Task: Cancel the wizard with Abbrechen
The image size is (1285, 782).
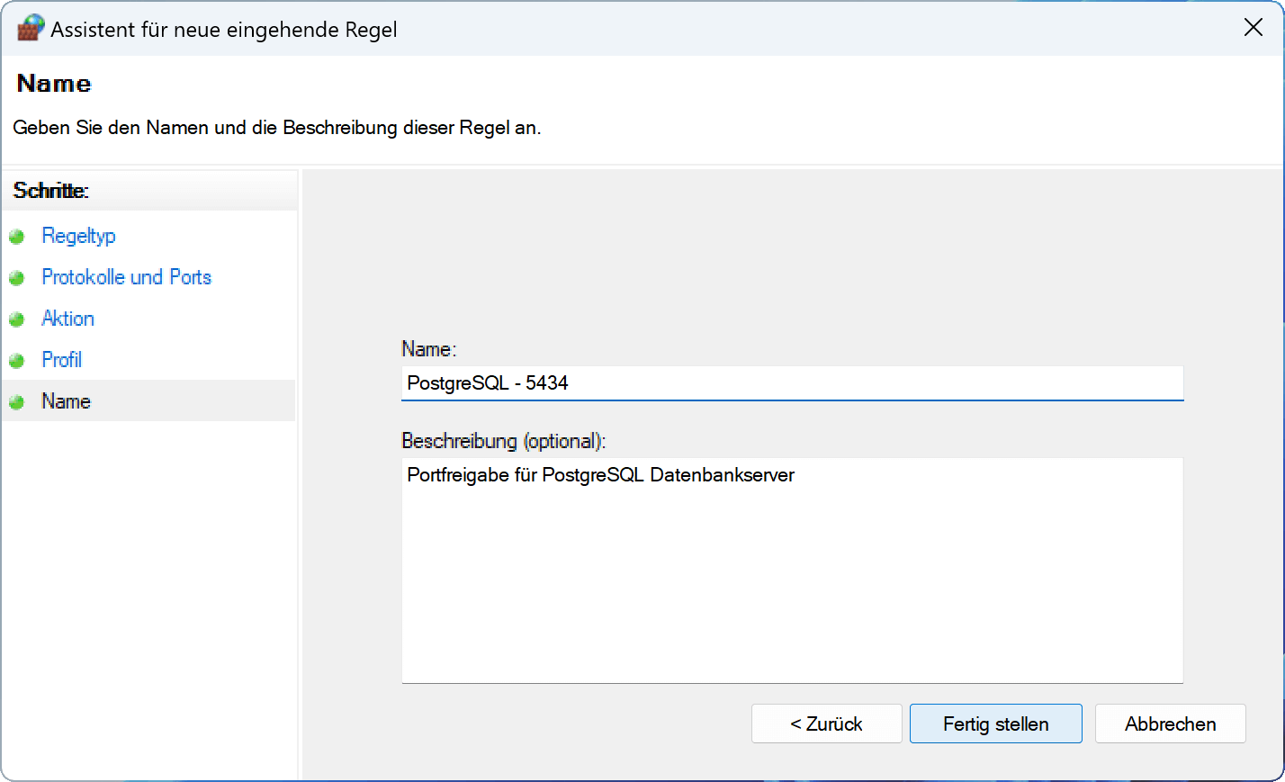Action: click(1170, 724)
